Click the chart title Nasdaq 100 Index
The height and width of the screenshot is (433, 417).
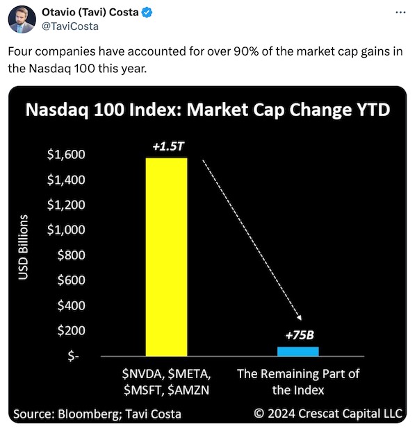click(x=208, y=110)
